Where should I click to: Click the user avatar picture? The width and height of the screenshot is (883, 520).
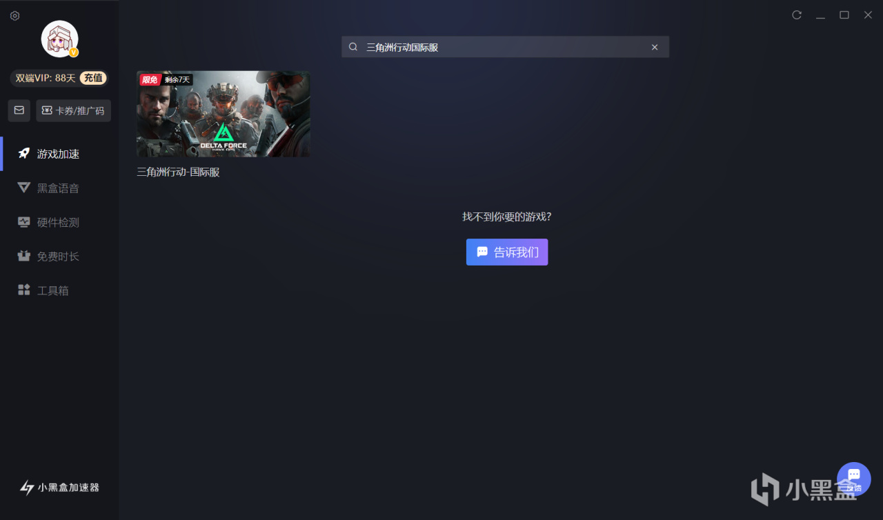pos(60,39)
